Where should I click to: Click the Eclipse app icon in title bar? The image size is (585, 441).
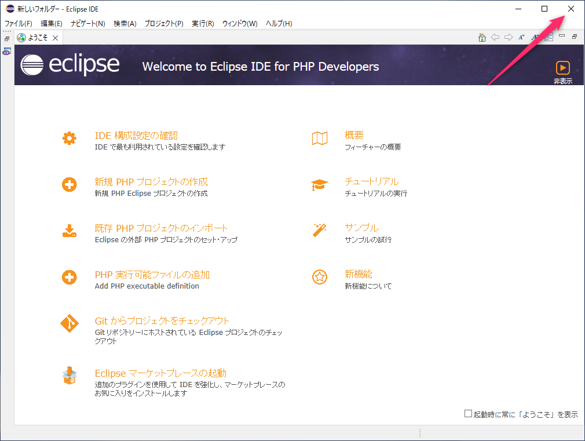pos(10,9)
